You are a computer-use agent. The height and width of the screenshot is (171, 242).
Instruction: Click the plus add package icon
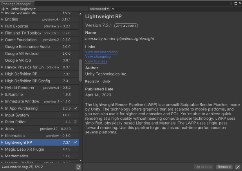coord(3,9)
